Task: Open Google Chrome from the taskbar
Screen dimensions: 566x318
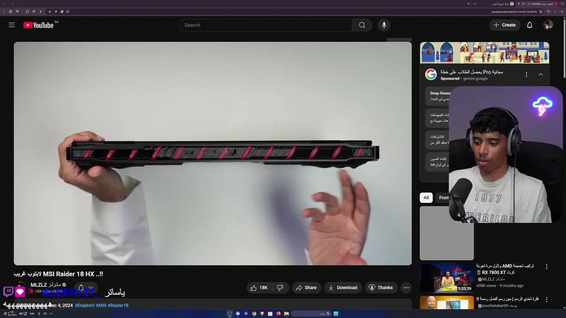Action: pos(254,314)
